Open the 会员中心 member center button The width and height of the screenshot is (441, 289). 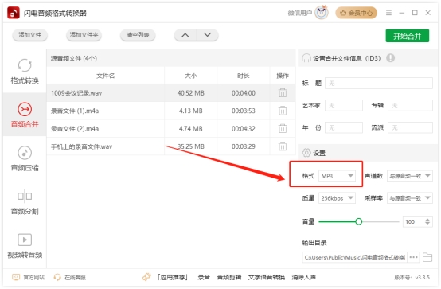356,13
